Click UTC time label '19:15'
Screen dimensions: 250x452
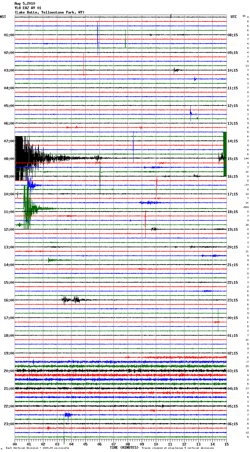[x=233, y=230]
